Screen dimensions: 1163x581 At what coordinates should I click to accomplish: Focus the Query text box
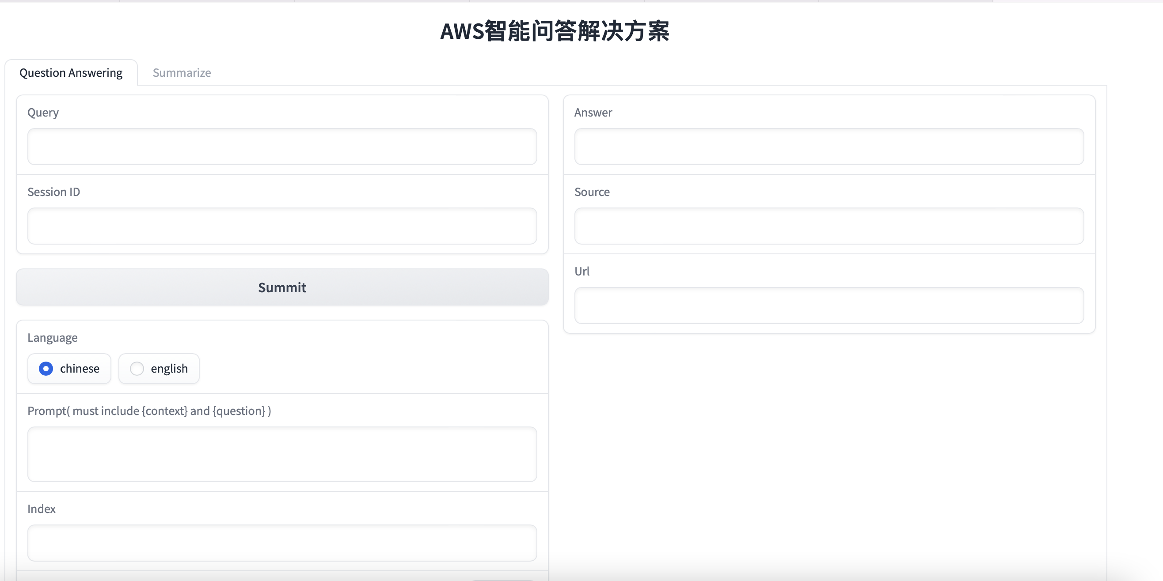pos(282,147)
